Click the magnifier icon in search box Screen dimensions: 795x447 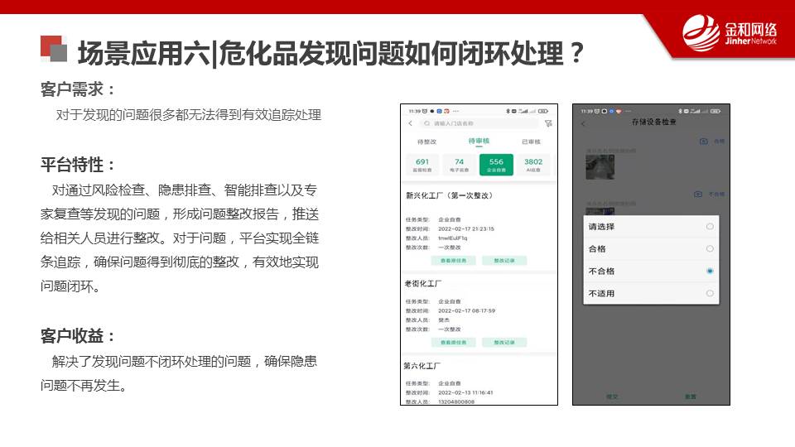(x=427, y=123)
